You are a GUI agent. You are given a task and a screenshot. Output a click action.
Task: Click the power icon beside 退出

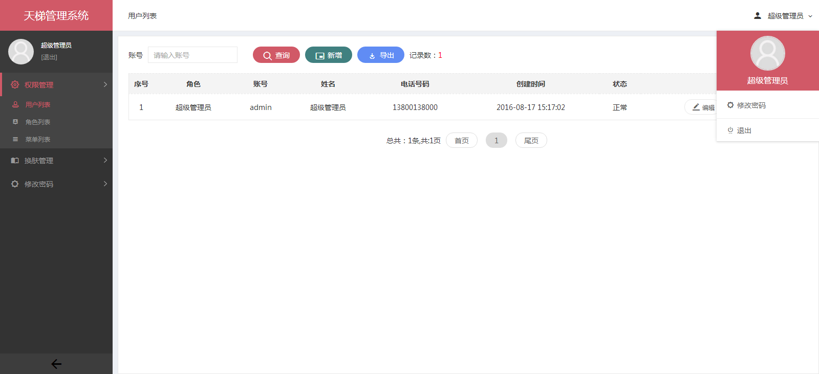pyautogui.click(x=730, y=130)
